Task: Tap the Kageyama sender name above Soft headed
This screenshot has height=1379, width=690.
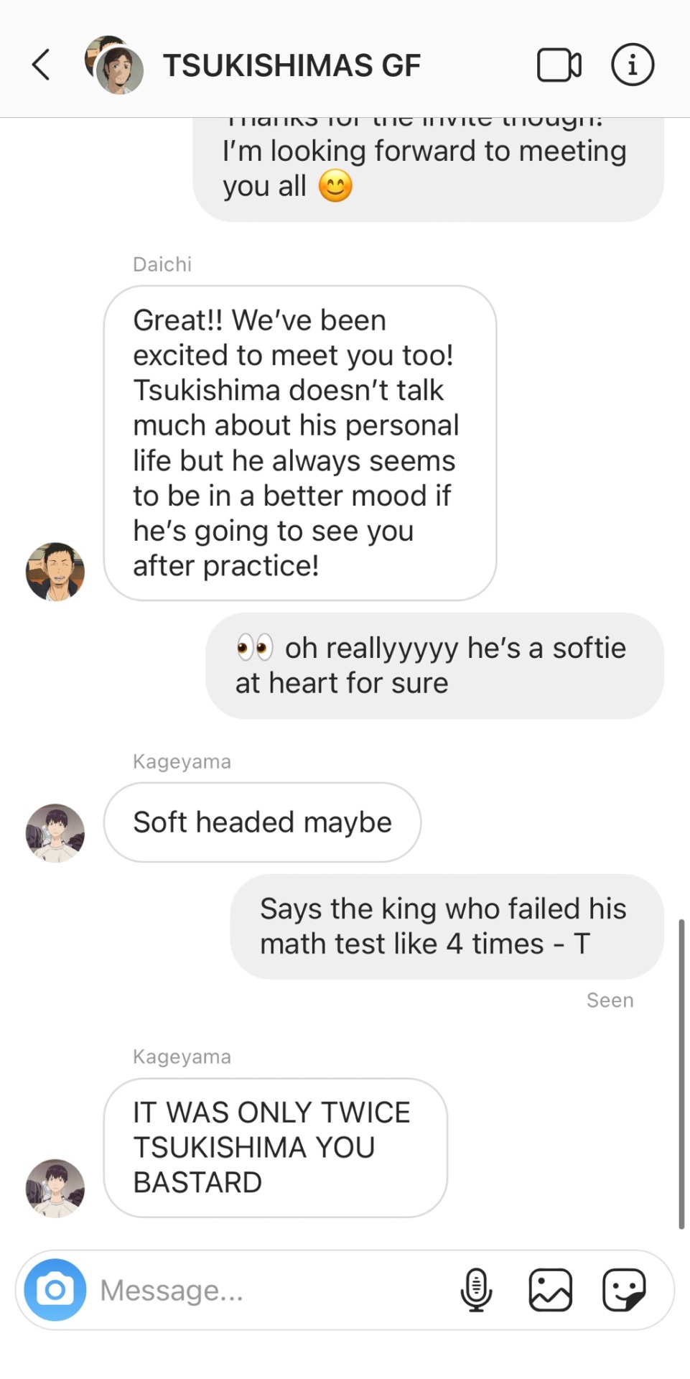Action: [182, 761]
